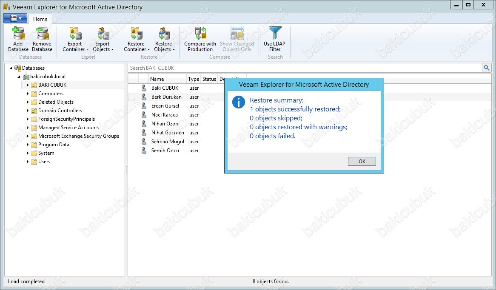Click the Nihan Ozon user icon
Image resolution: width=496 pixels, height=290 pixels.
[144, 124]
